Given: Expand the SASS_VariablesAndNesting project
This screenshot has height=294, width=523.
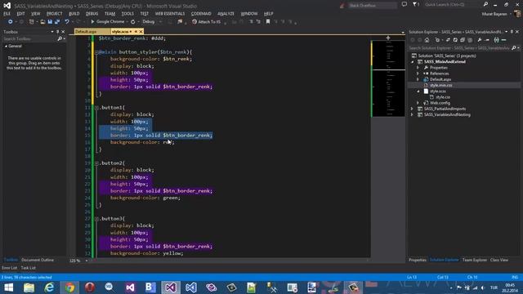Looking at the screenshot, I should (412, 115).
